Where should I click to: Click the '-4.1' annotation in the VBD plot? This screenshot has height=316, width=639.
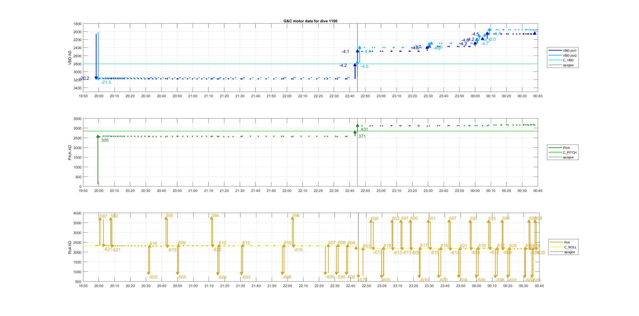[346, 52]
